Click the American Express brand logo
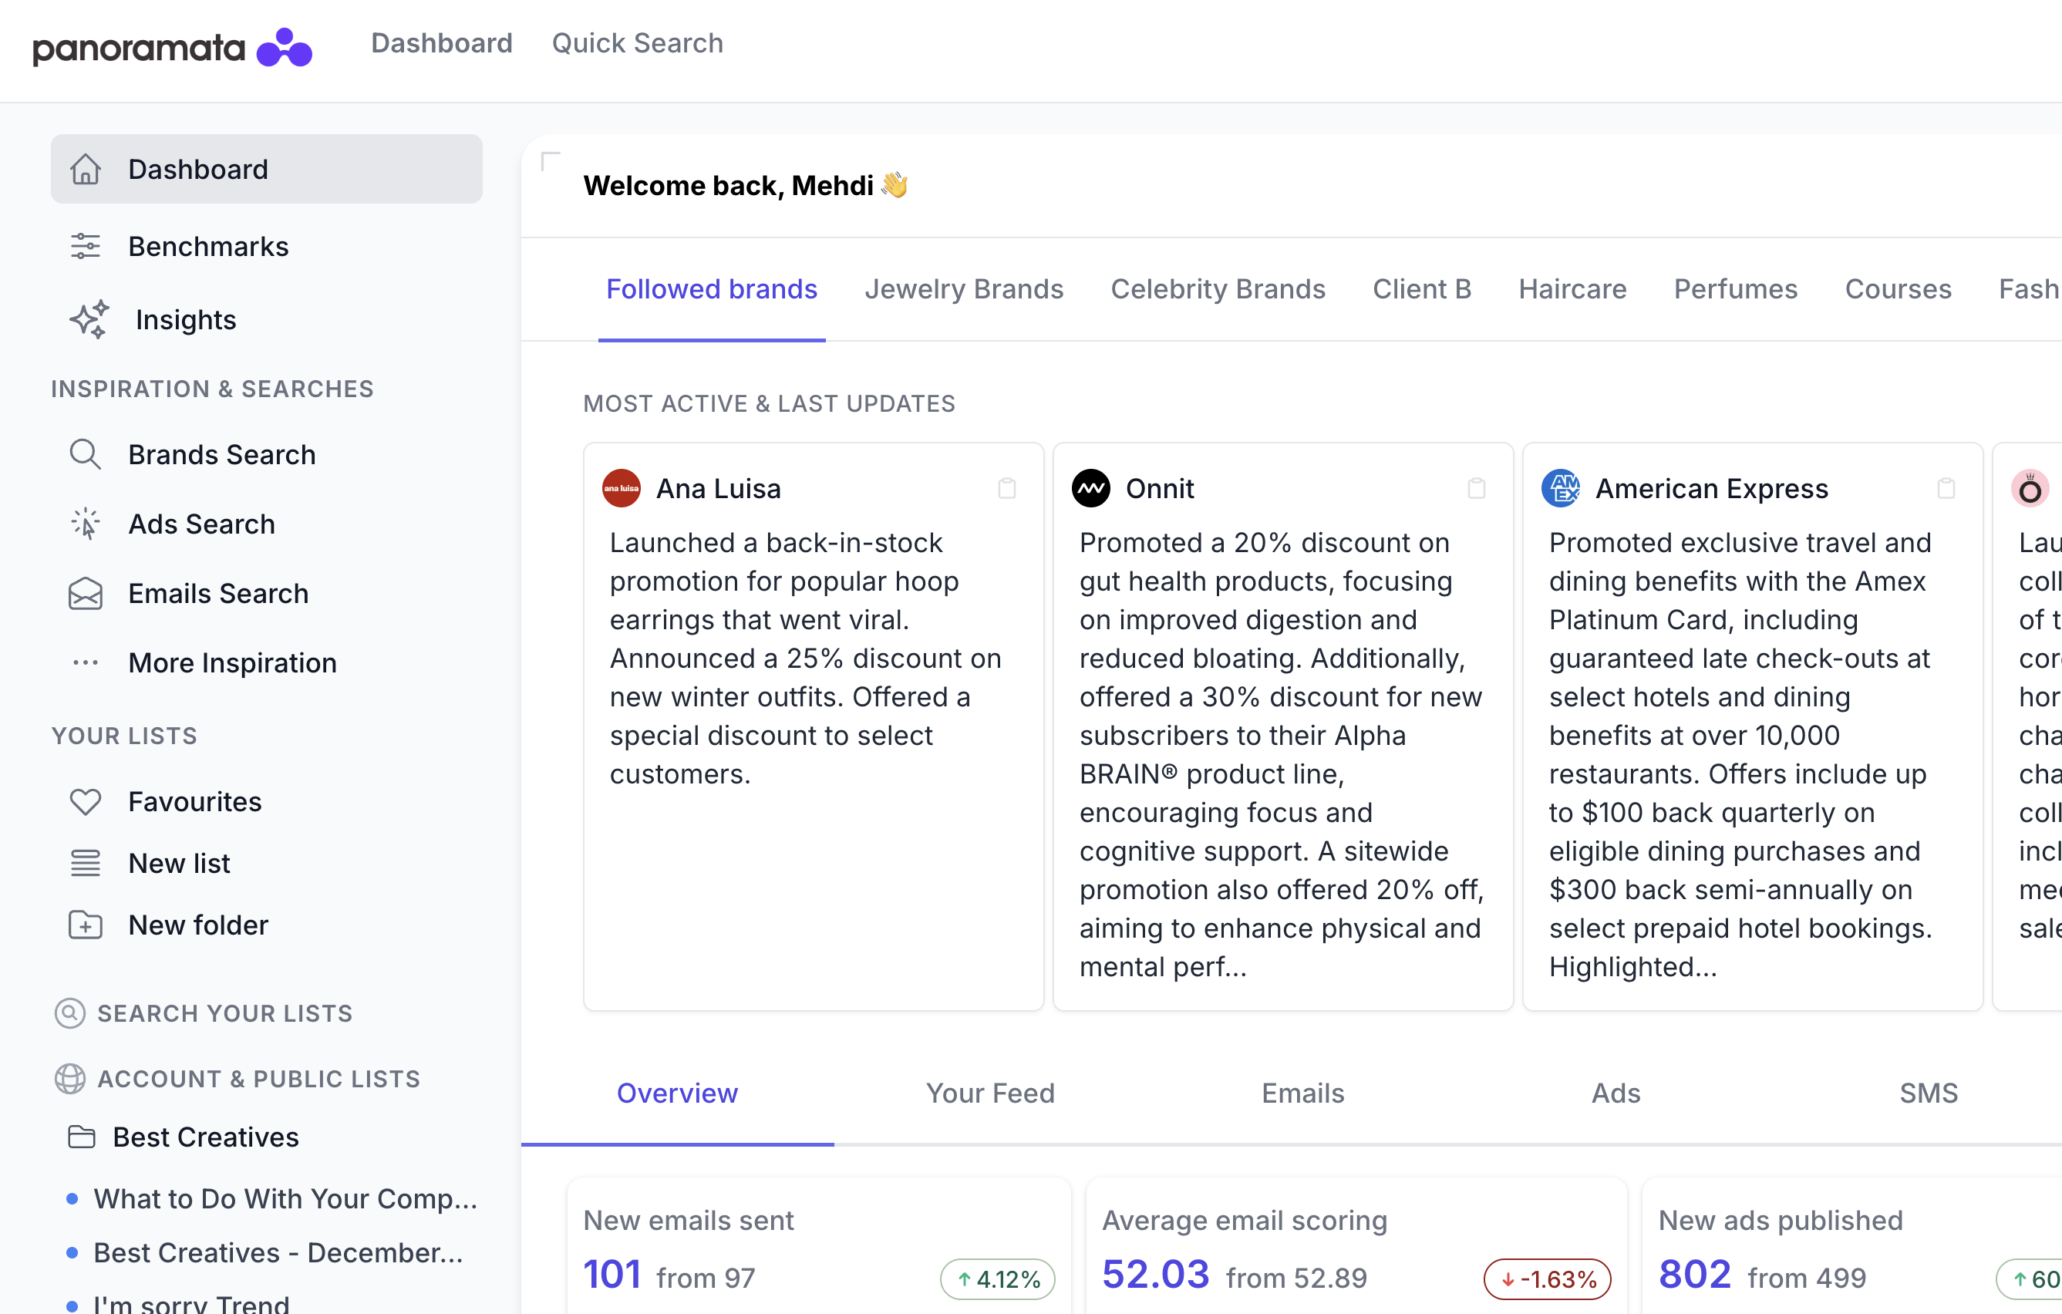 tap(1561, 488)
